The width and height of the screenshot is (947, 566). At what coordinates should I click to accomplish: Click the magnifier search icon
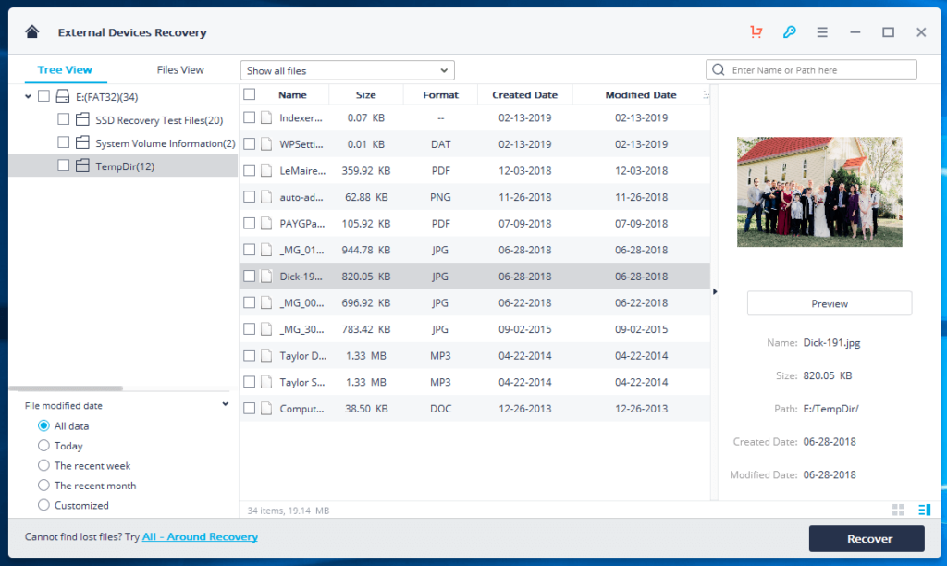point(717,69)
